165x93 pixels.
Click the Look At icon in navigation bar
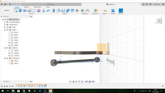tap(73, 82)
